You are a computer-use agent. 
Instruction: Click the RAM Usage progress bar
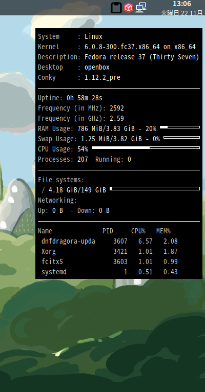(180, 127)
